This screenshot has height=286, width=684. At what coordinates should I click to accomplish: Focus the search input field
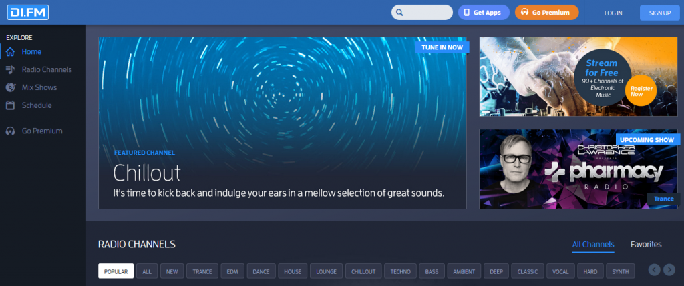pos(422,13)
